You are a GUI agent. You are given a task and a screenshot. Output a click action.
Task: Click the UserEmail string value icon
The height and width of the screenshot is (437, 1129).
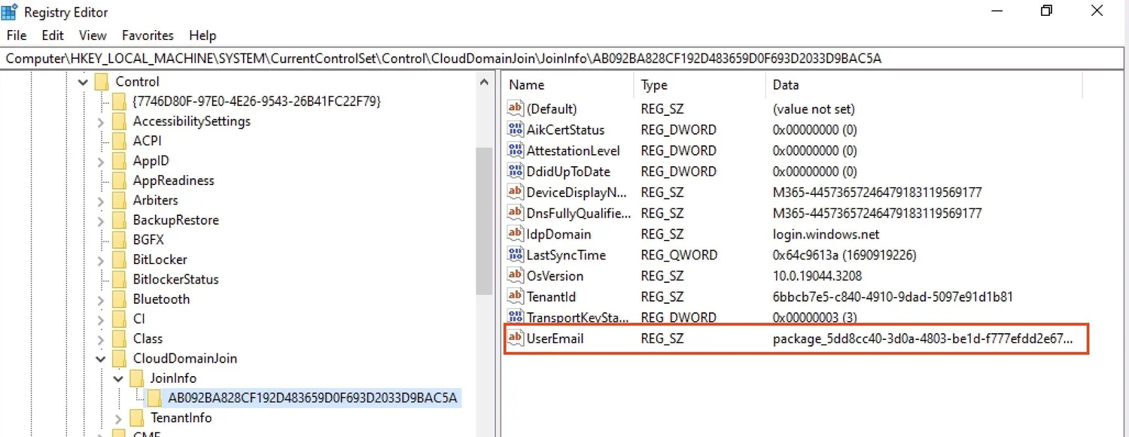tap(516, 338)
